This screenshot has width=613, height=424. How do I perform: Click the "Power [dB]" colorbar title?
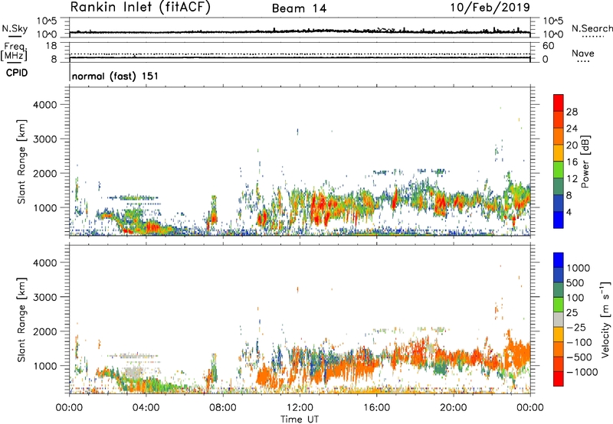(x=585, y=161)
